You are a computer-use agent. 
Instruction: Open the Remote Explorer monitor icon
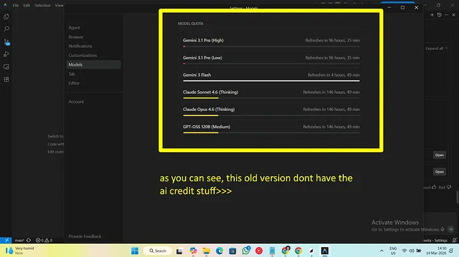coord(6,67)
